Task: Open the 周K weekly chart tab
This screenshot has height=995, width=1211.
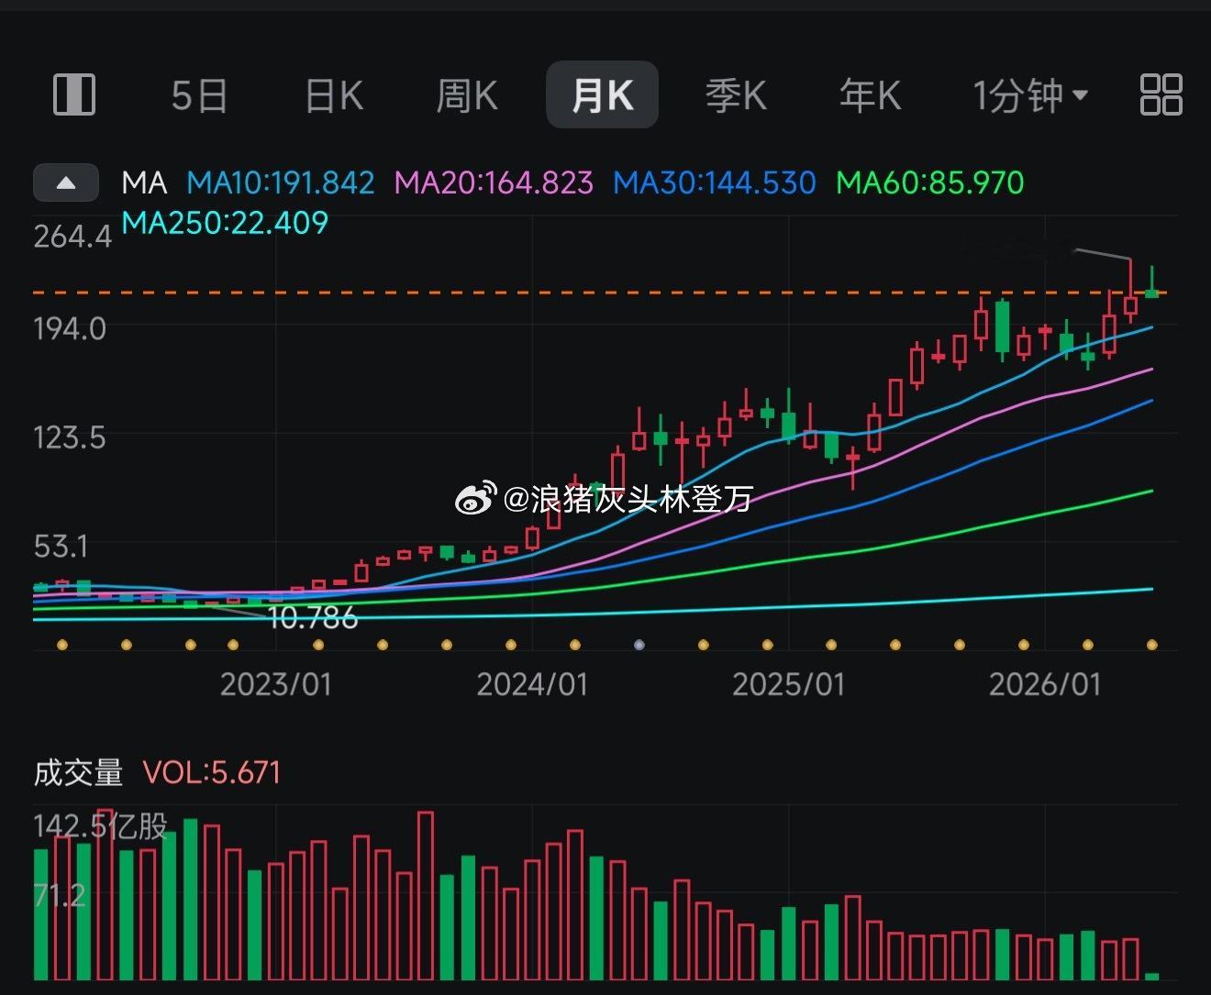Action: (x=467, y=95)
